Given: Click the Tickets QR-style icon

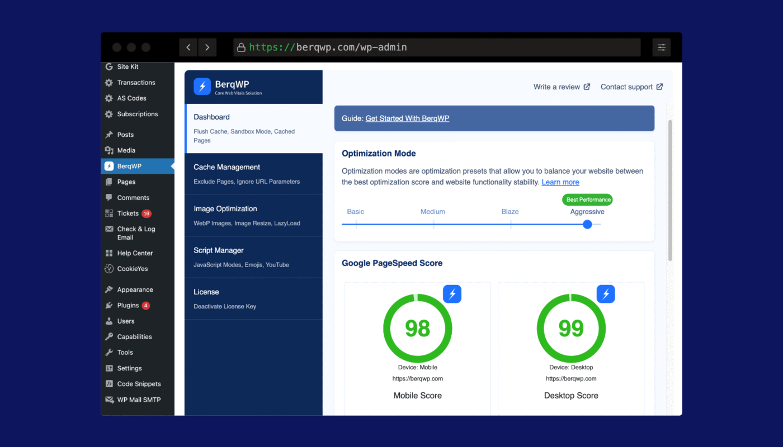Looking at the screenshot, I should coord(109,213).
